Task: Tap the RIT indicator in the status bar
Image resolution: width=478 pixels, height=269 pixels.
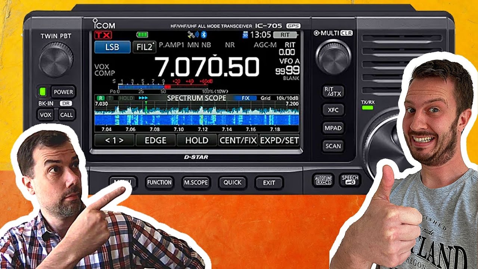Action: click(285, 35)
